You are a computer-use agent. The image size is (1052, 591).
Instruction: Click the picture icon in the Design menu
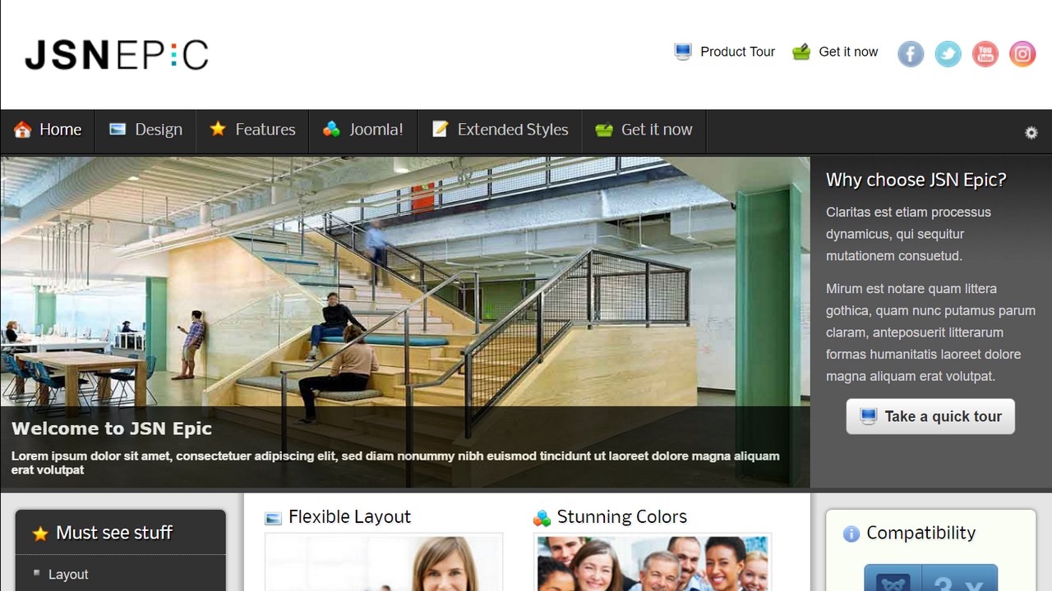118,129
